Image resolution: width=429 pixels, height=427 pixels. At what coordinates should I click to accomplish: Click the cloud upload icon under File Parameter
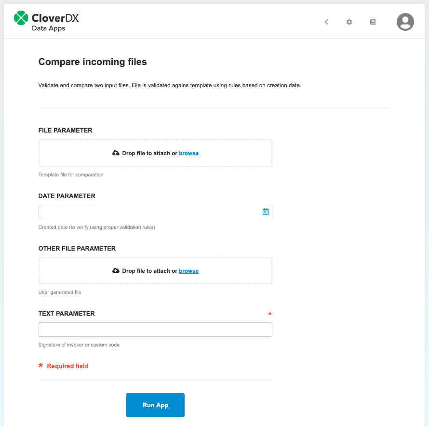[x=116, y=153]
